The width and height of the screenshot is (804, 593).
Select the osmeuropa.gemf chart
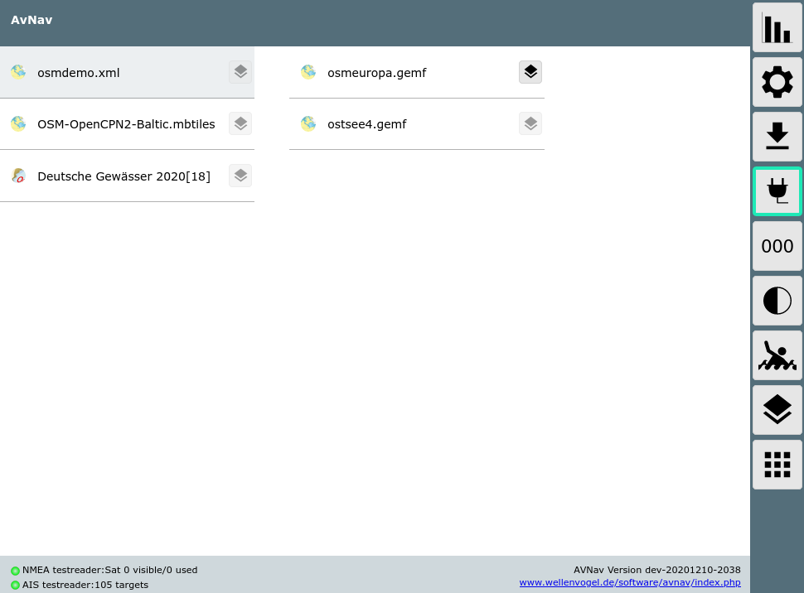pos(417,72)
